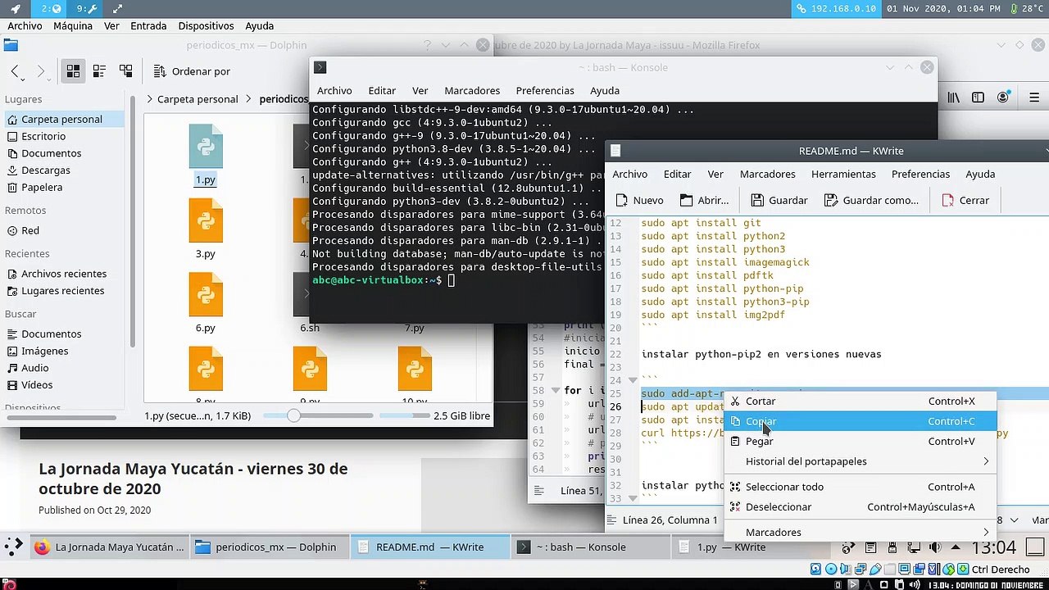Open VirtualBox 'Entrada' menu
This screenshot has width=1049, height=590.
[148, 25]
